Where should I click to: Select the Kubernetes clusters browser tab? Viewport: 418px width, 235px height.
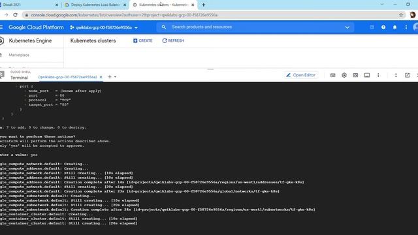164,5
